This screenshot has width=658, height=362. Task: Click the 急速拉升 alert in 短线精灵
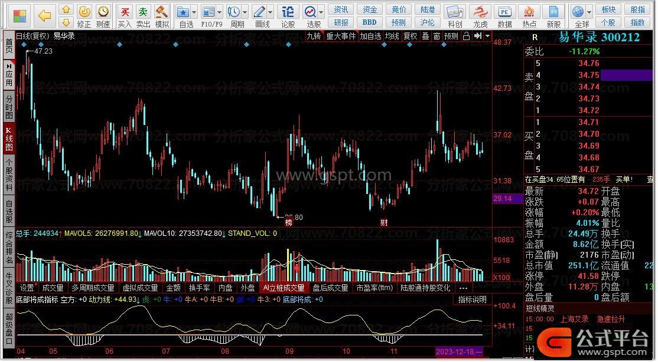pyautogui.click(x=611, y=320)
